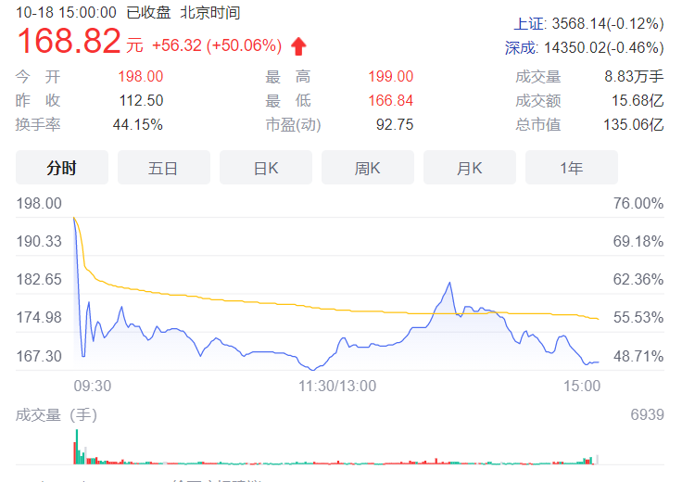Click the 换手率 44.15% value
The image size is (682, 482).
[x=137, y=124]
